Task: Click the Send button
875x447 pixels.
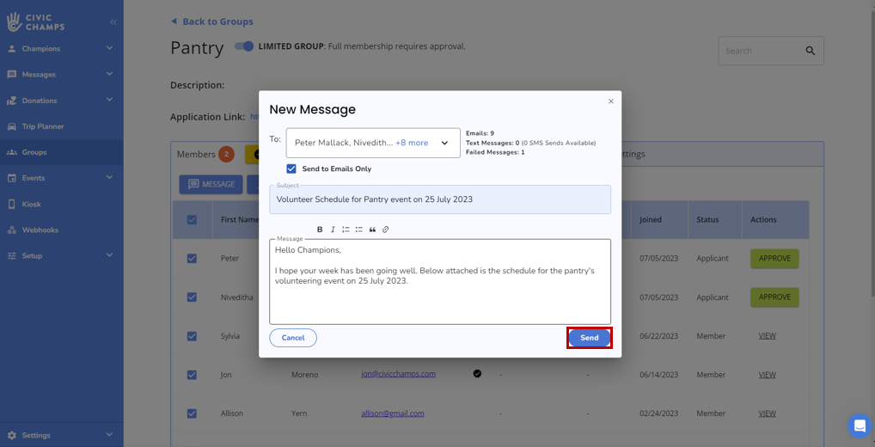Action: click(x=589, y=338)
